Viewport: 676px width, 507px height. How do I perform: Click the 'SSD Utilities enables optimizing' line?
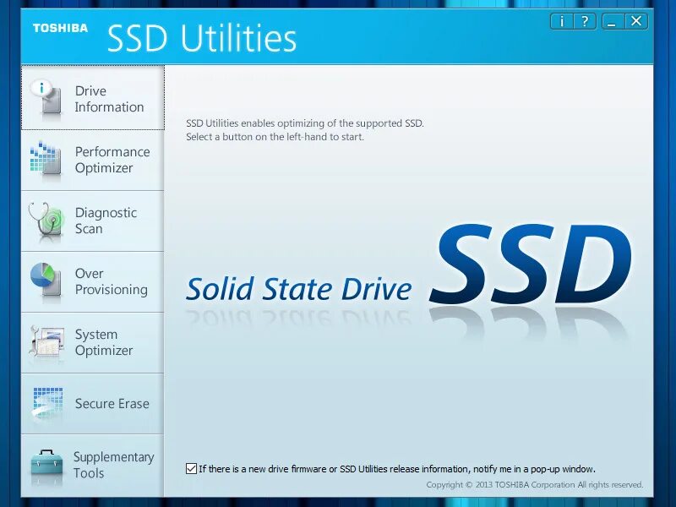(305, 123)
